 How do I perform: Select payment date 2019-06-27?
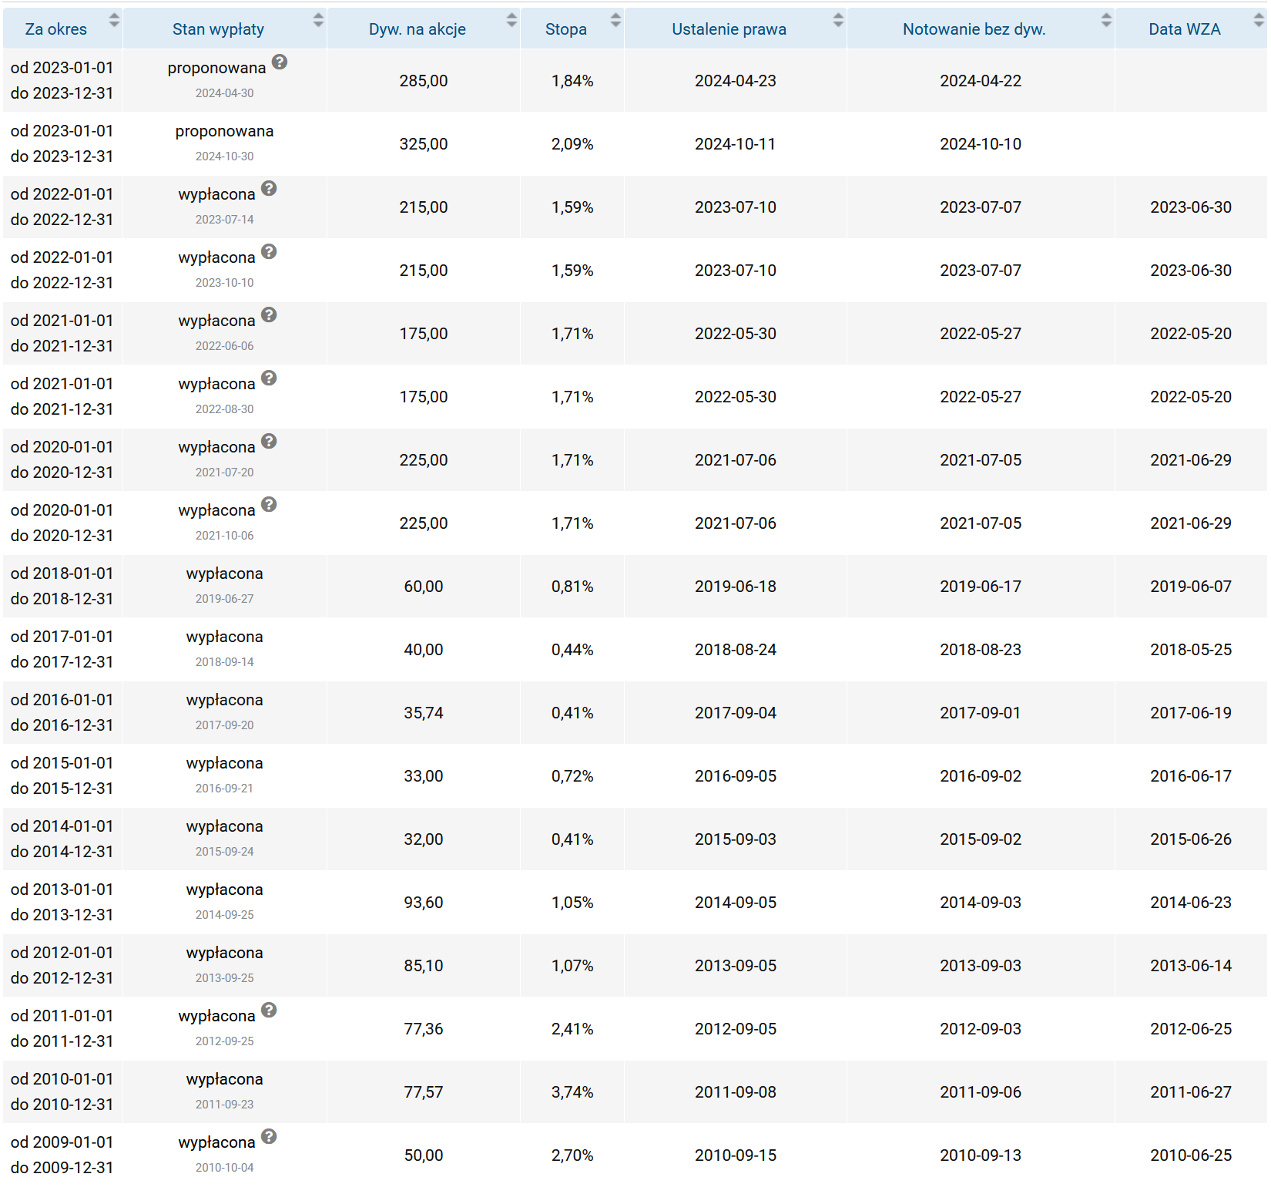coord(224,599)
